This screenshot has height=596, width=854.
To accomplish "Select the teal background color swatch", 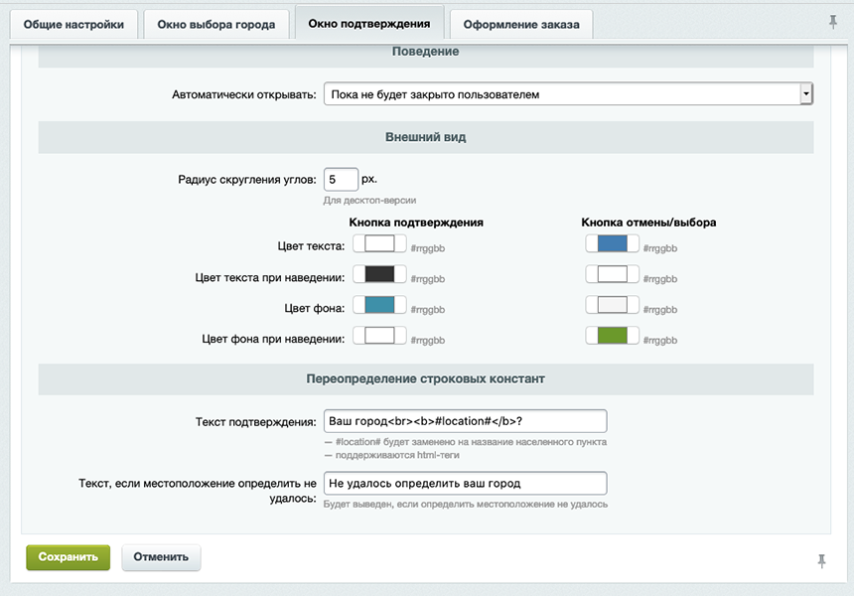I will click(378, 306).
